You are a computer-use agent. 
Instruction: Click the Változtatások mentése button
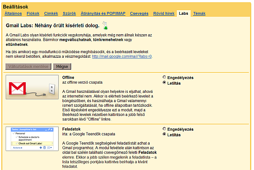[x=28, y=67]
